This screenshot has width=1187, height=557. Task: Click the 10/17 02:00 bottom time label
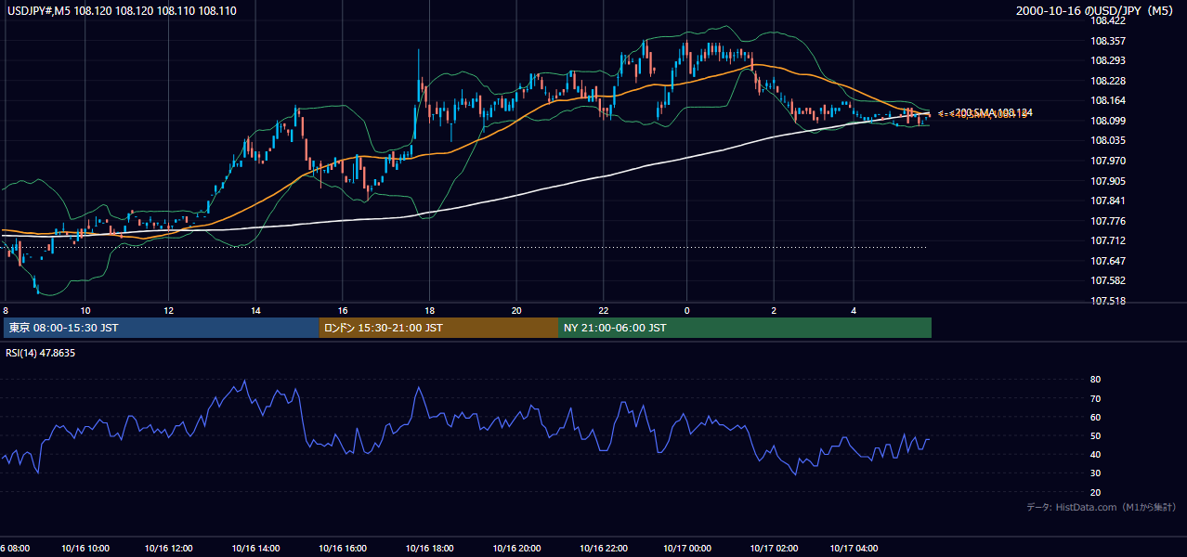[774, 549]
